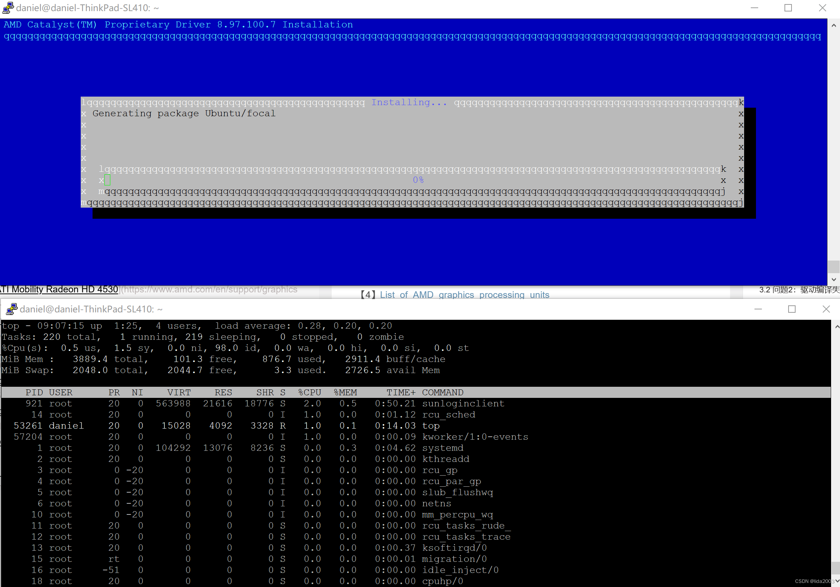Click scroll-down arrow in top terminal scrollbar
The image size is (840, 587).
[837, 581]
